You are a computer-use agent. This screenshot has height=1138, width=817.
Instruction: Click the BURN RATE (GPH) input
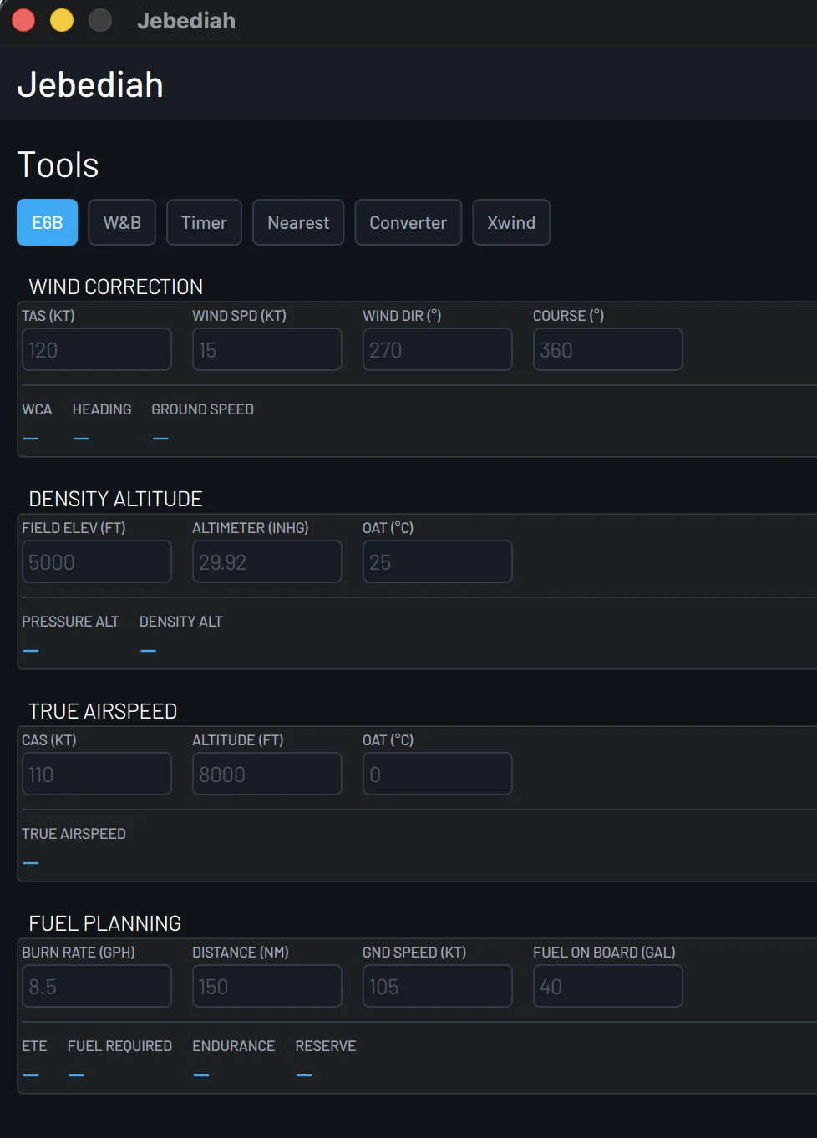[x=96, y=985]
